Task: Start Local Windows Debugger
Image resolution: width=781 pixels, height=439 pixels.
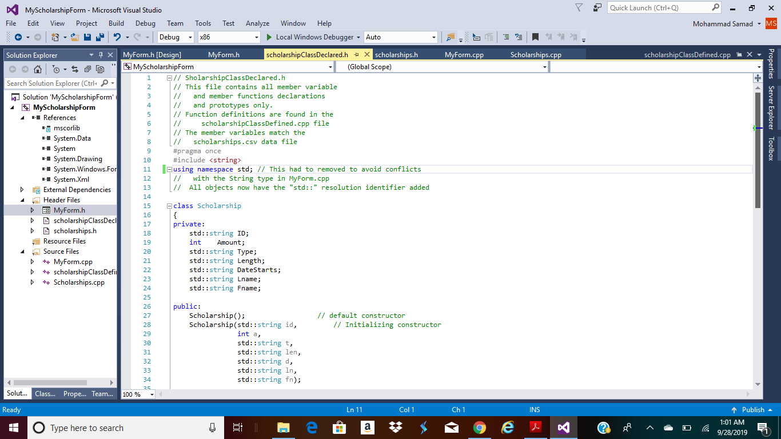Action: (309, 37)
